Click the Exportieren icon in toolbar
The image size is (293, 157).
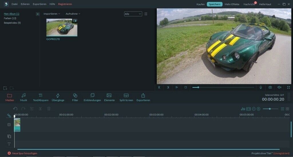(x=143, y=97)
